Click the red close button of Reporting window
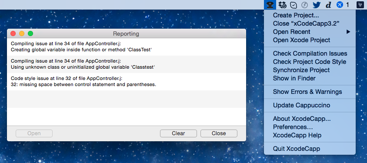Viewport: 367px width, 163px height. (x=13, y=33)
